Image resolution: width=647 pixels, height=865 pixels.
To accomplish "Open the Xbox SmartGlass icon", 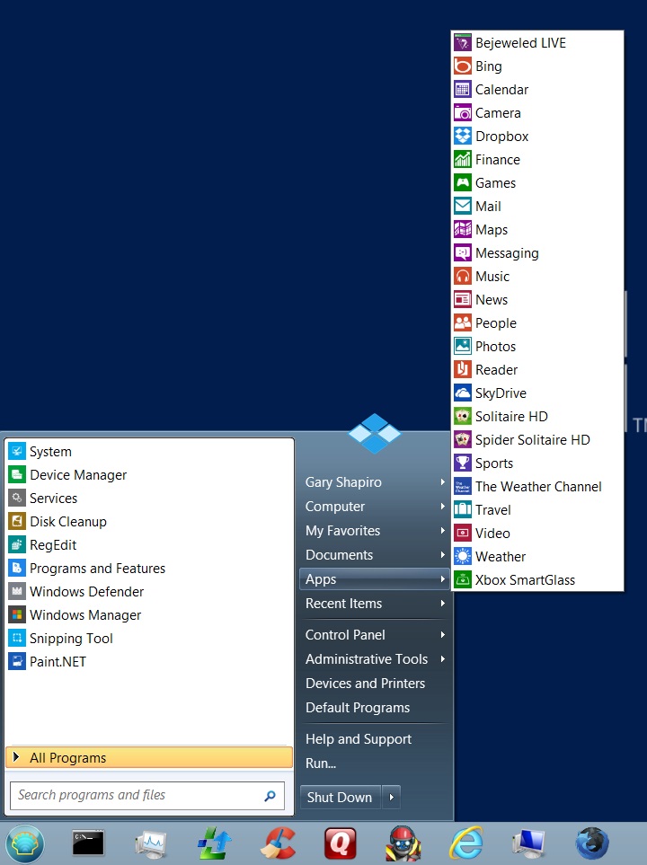I will click(x=463, y=579).
